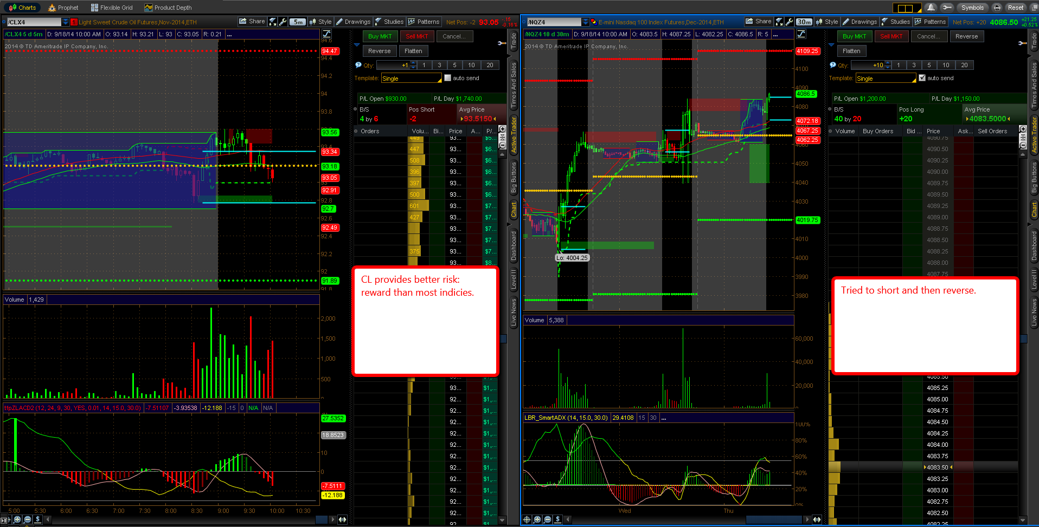The image size is (1039, 527).
Task: Open Drawings menu on NQ chart
Action: (860, 22)
